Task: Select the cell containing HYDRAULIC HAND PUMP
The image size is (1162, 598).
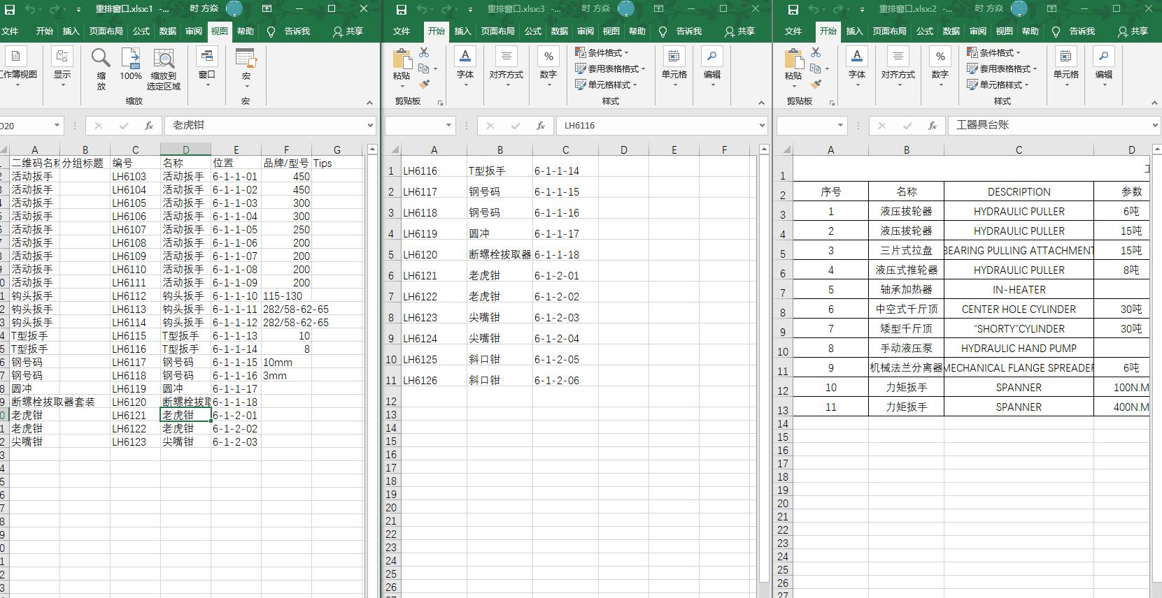Action: (x=1019, y=348)
